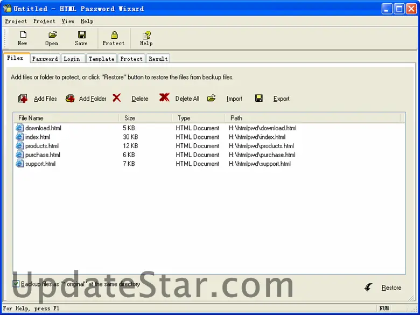This screenshot has height=315, width=420.
Task: Sort by the File Name column header
Action: point(66,118)
